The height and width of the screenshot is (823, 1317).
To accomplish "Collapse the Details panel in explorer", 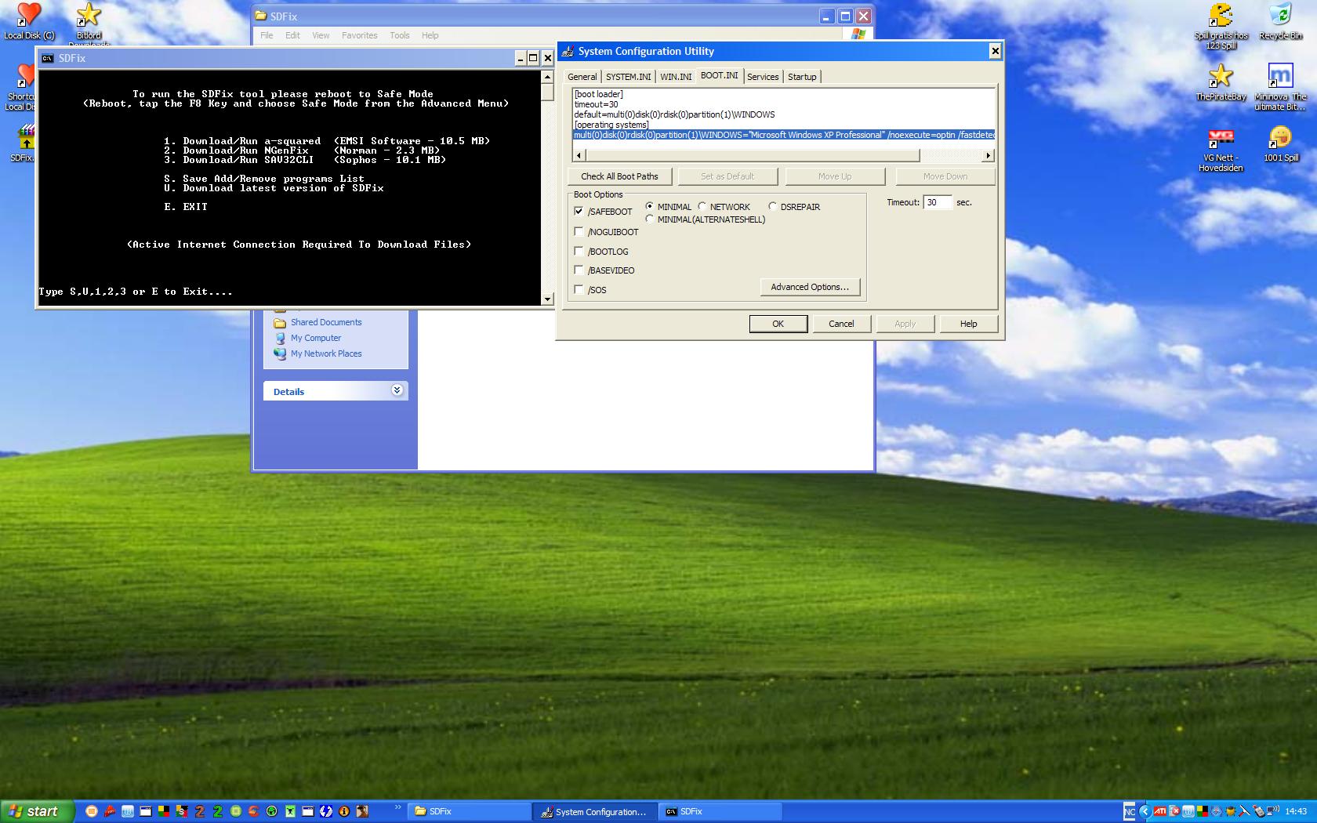I will pyautogui.click(x=397, y=390).
